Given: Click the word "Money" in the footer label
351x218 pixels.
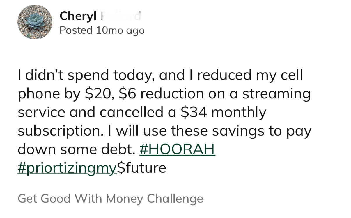Looking at the screenshot, I should tap(125, 199).
